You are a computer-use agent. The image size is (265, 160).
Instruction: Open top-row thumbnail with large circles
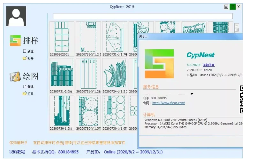point(168,27)
